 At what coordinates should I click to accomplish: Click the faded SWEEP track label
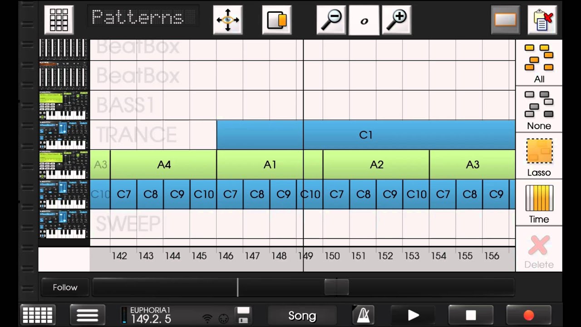[128, 224]
